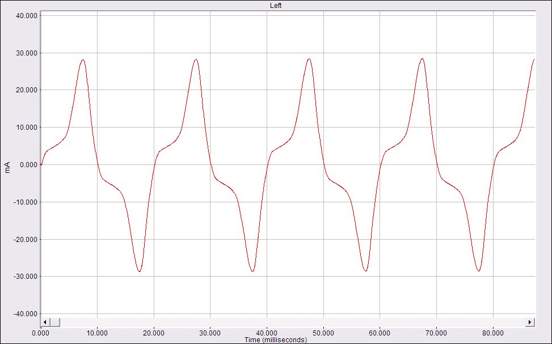This screenshot has width=552, height=344.
Task: Click the horizontal scrollbar thumb
Action: pos(55,322)
